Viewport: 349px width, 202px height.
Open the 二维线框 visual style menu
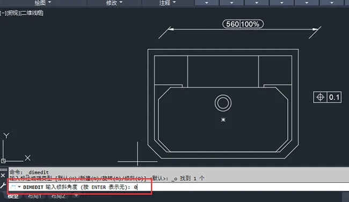click(32, 13)
